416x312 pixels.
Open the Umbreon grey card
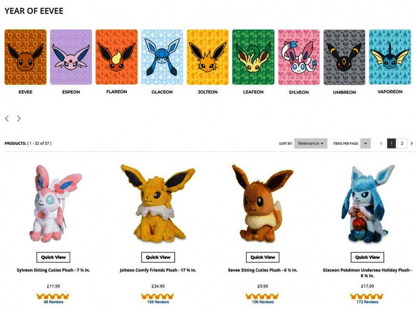(x=344, y=57)
